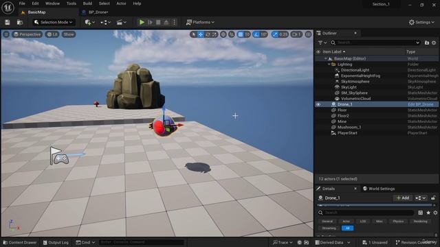
Task: Toggle rotation angle snapping
Action: point(256,34)
